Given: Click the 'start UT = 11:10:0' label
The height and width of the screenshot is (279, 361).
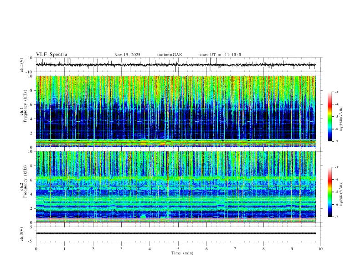Looking at the screenshot, I should pos(220,55).
